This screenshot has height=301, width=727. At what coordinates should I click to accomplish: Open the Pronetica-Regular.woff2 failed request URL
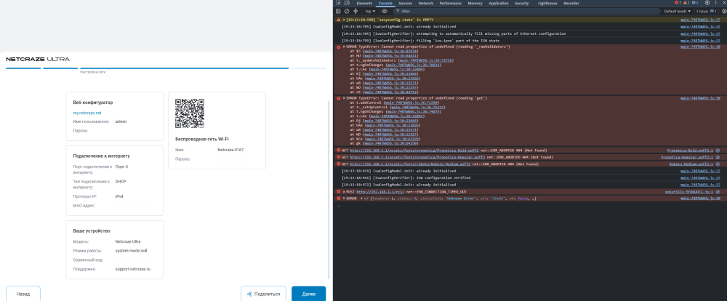click(x=418, y=157)
